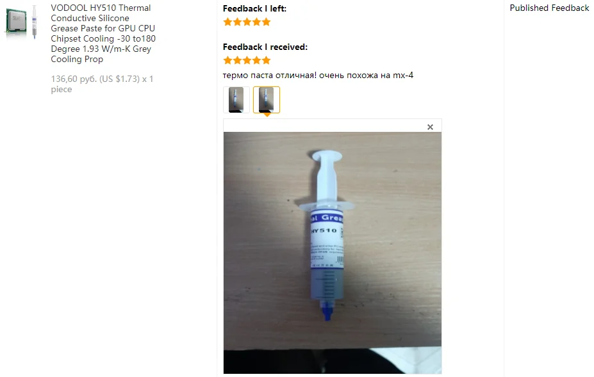Click first star under Feedback I received
Image resolution: width=594 pixels, height=377 pixels.
tap(227, 60)
